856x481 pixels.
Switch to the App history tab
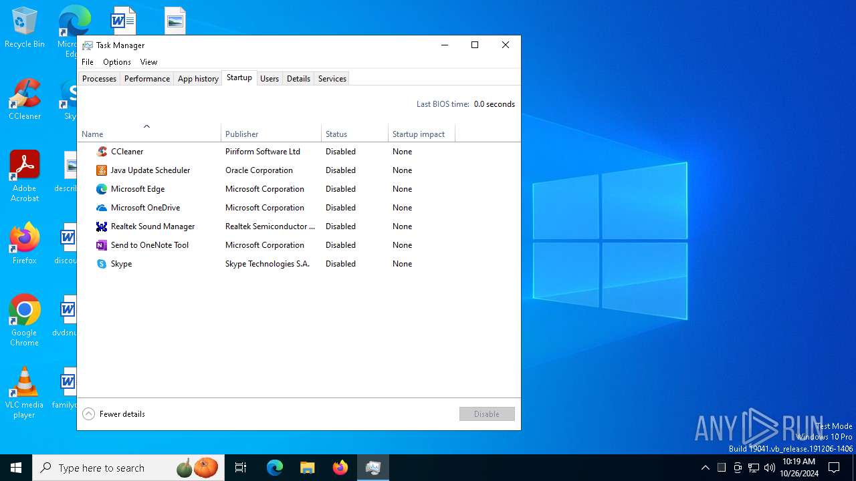click(x=198, y=79)
